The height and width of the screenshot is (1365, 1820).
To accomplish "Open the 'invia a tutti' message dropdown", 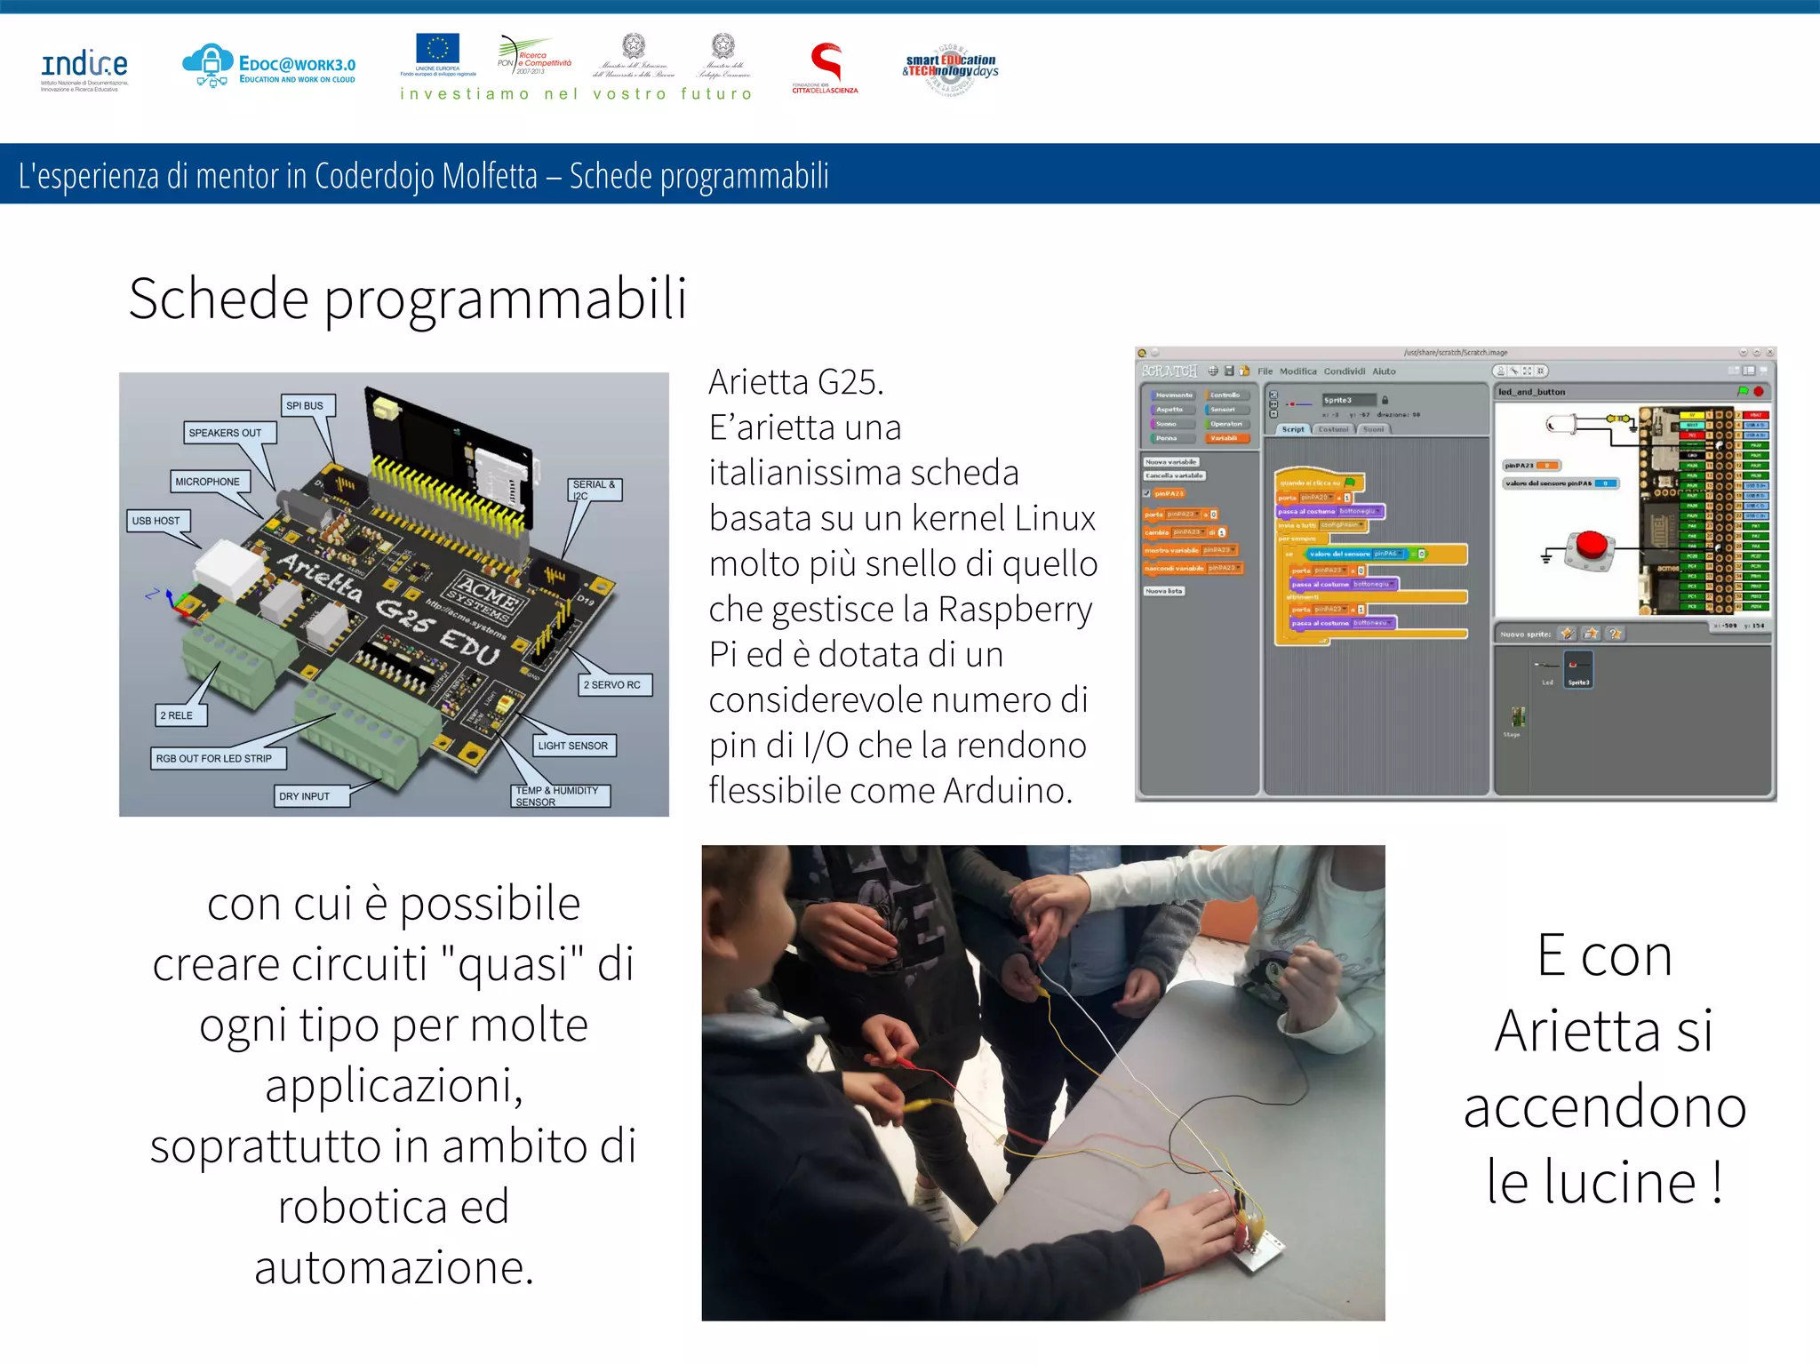I will [x=1342, y=524].
